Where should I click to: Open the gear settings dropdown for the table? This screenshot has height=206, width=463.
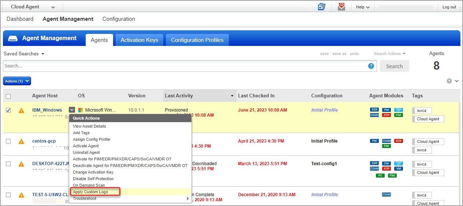coord(452,81)
